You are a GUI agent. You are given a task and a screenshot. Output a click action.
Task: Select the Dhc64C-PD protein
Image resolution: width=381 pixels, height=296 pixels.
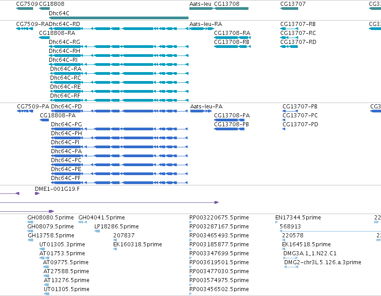[119, 111]
